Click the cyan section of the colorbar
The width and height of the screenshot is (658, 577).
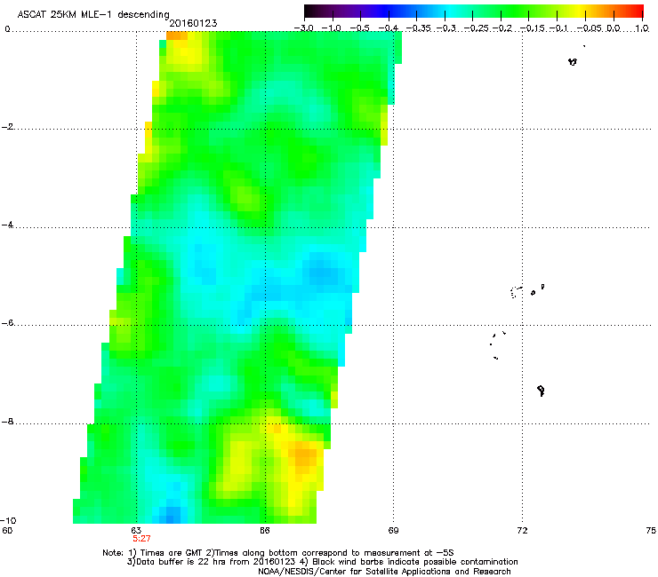click(449, 11)
